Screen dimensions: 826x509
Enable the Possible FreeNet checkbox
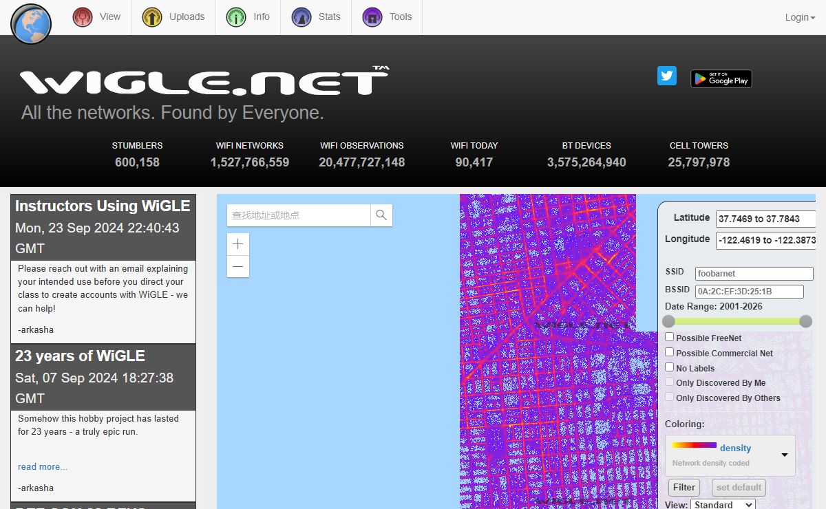click(x=669, y=337)
